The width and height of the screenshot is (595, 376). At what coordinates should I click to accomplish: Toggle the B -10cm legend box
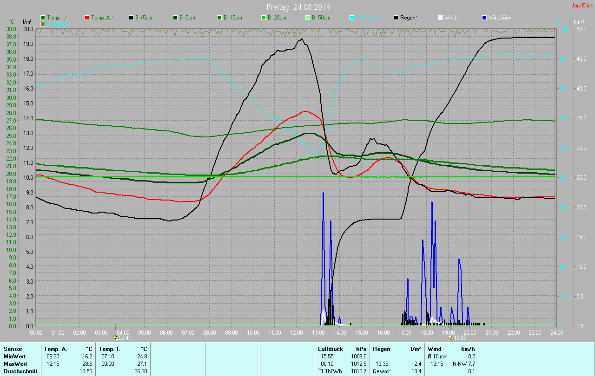point(219,18)
